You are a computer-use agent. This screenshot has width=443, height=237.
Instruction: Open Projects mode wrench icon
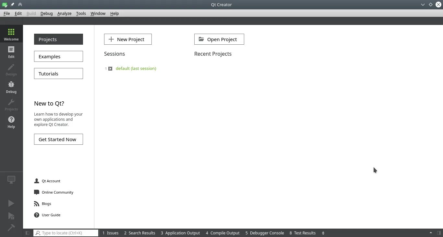pyautogui.click(x=11, y=104)
